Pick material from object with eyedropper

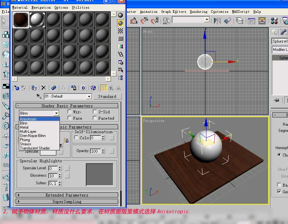click(39, 96)
